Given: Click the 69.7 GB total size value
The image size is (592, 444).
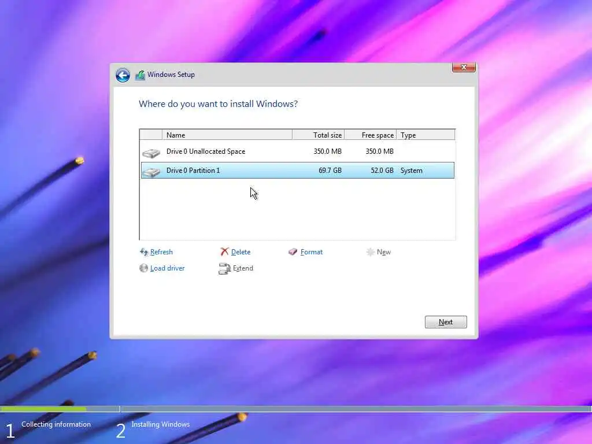Looking at the screenshot, I should [x=330, y=171].
